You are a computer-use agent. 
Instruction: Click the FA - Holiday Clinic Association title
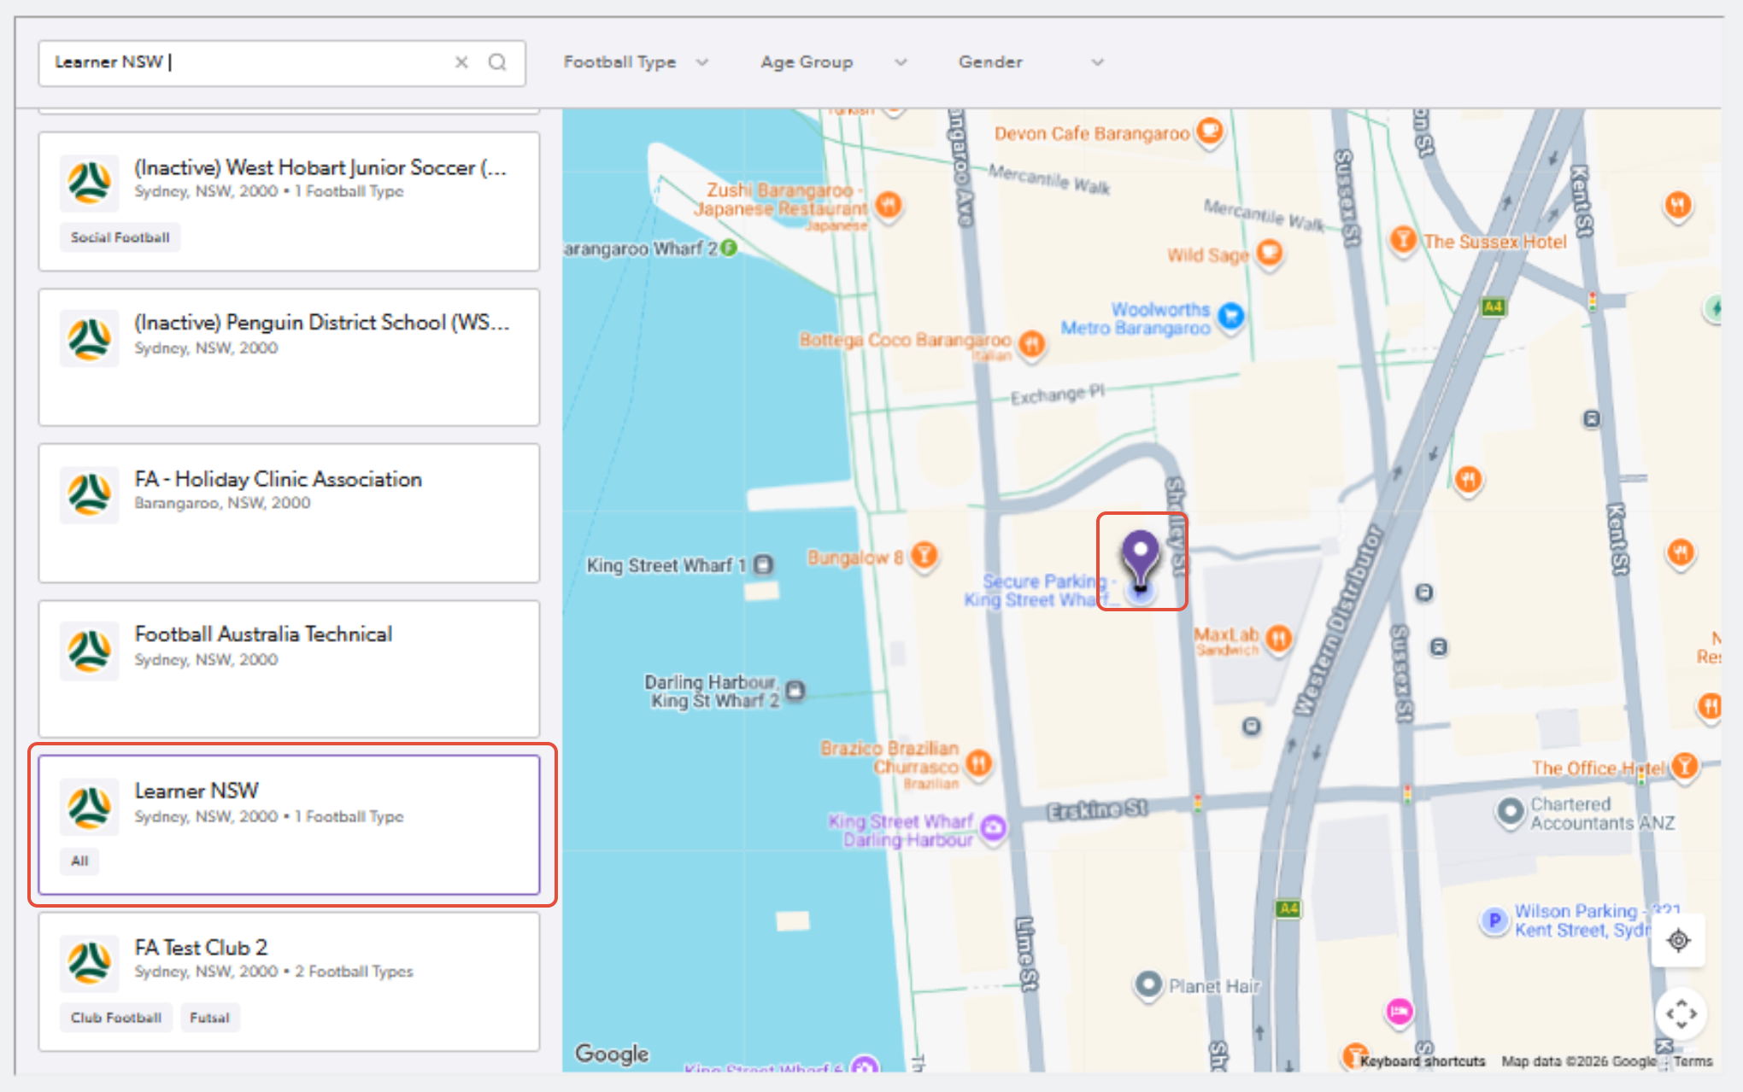tap(278, 479)
